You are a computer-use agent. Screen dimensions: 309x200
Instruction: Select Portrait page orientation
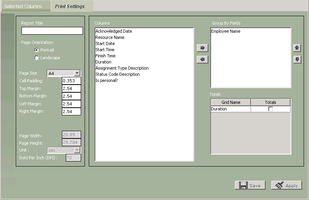click(37, 50)
